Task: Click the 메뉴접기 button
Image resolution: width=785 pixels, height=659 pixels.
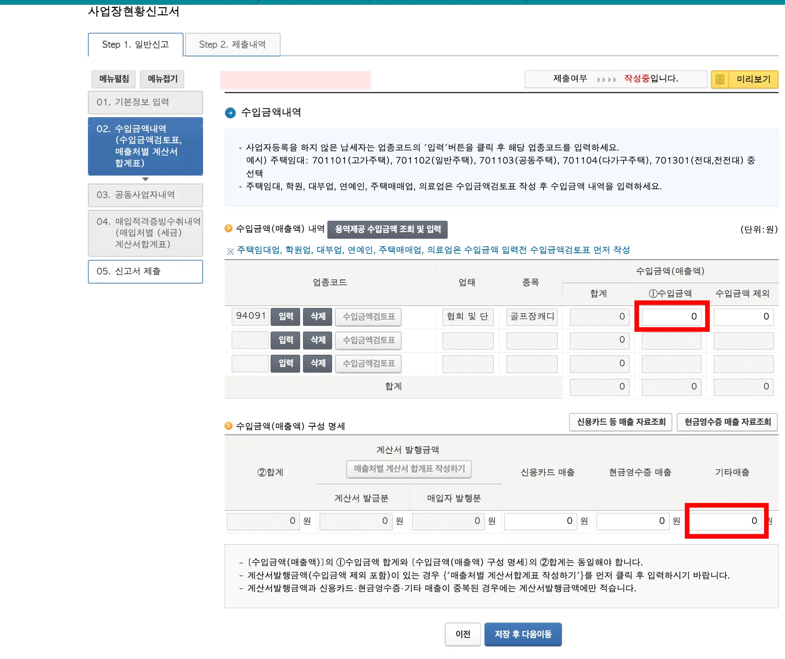Action: point(162,79)
